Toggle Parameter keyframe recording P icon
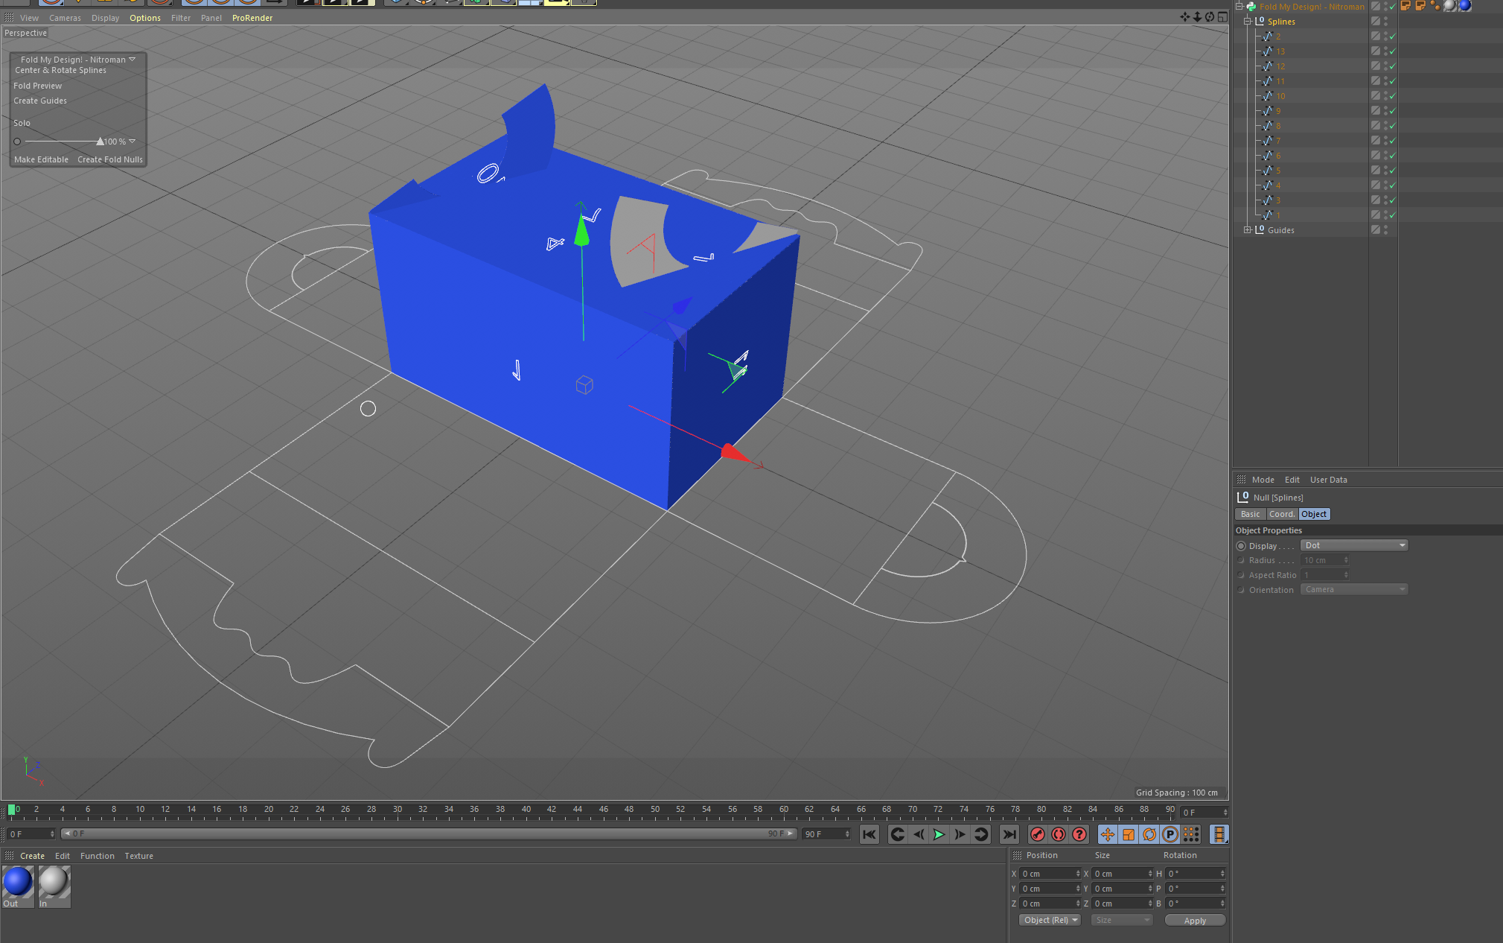The width and height of the screenshot is (1503, 943). point(1170,834)
